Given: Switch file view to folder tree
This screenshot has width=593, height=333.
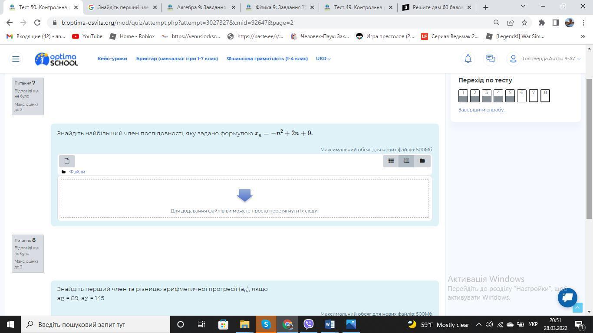Looking at the screenshot, I should click(x=422, y=161).
